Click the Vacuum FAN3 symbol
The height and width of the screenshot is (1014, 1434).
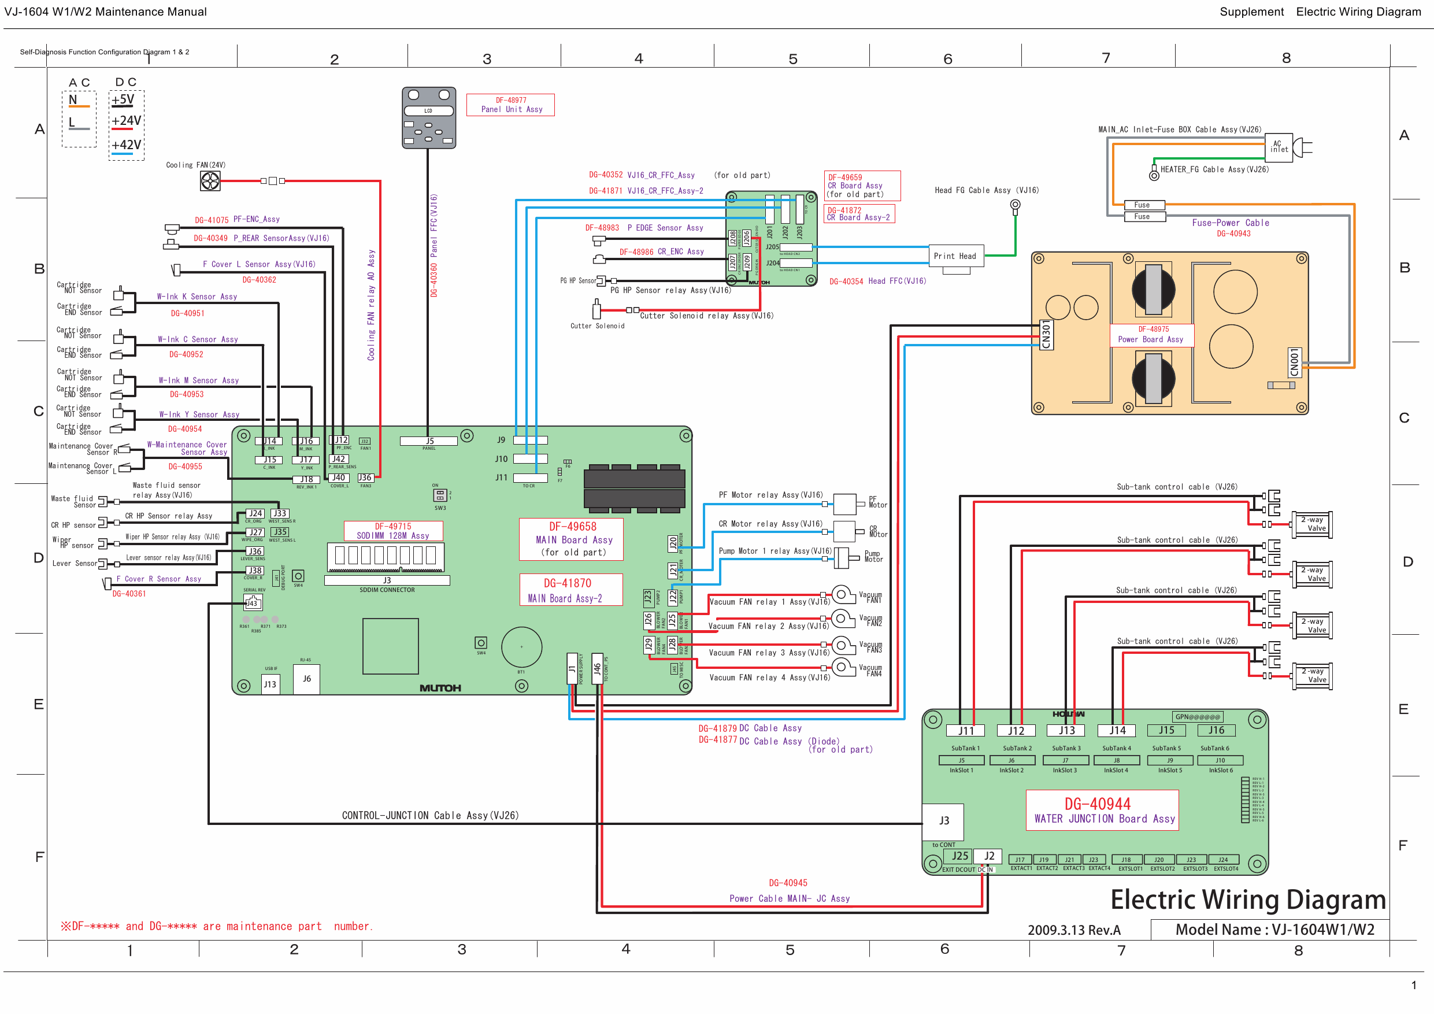pyautogui.click(x=843, y=645)
